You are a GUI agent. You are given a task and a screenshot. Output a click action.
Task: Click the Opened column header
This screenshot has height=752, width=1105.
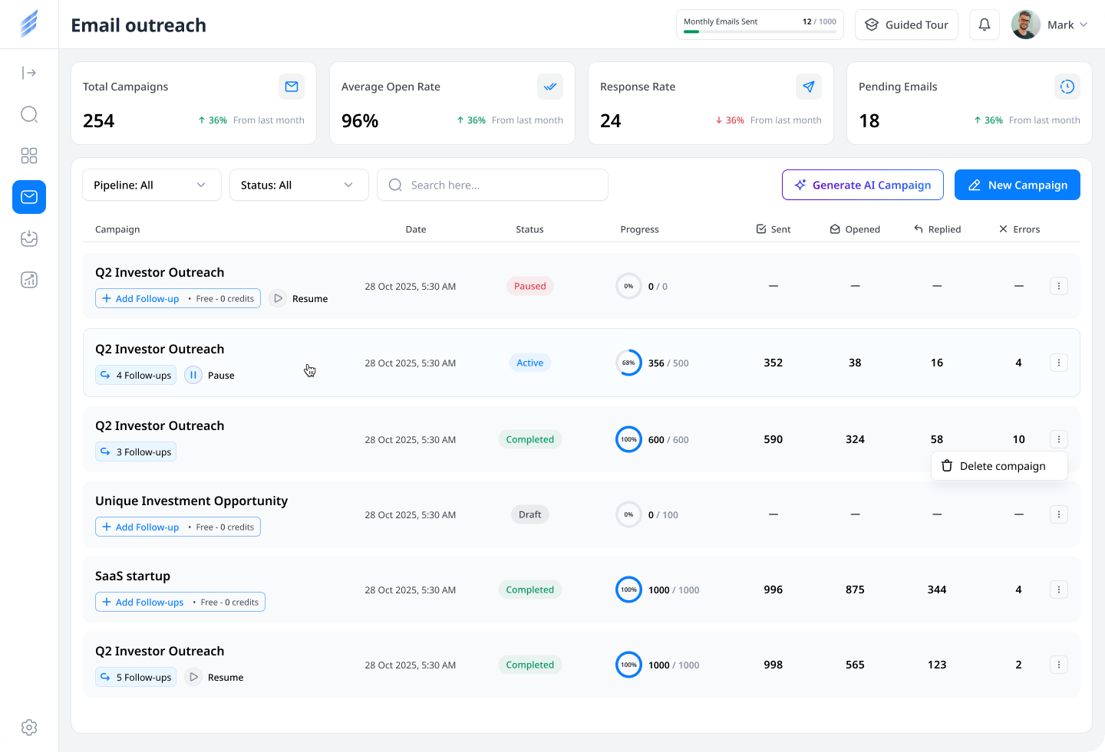855,229
